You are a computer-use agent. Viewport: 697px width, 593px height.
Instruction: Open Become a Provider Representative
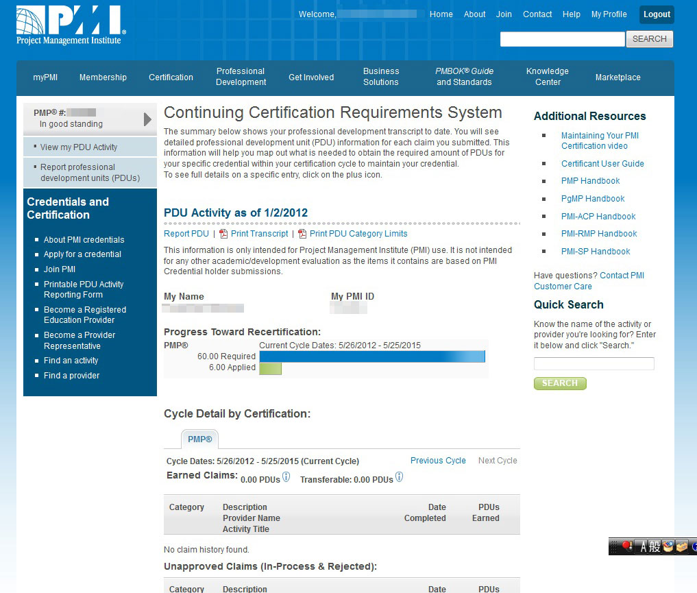coord(79,341)
